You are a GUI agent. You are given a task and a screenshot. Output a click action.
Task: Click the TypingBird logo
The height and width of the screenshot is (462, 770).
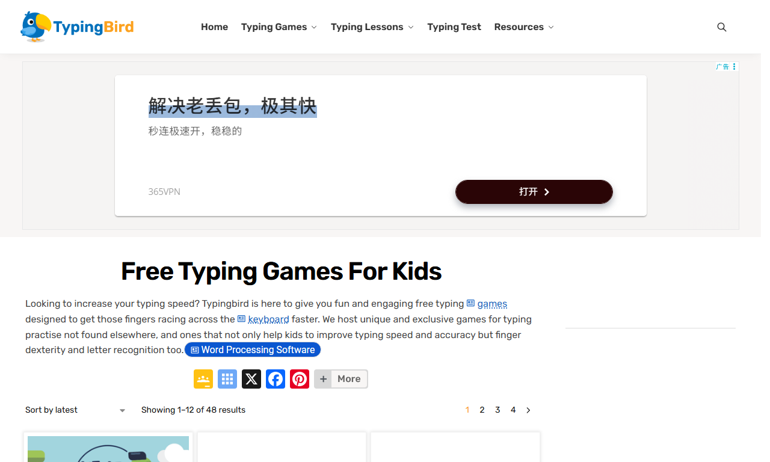pyautogui.click(x=77, y=27)
